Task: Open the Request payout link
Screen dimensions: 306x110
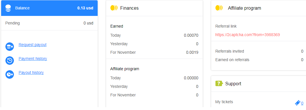Action: 33,45
